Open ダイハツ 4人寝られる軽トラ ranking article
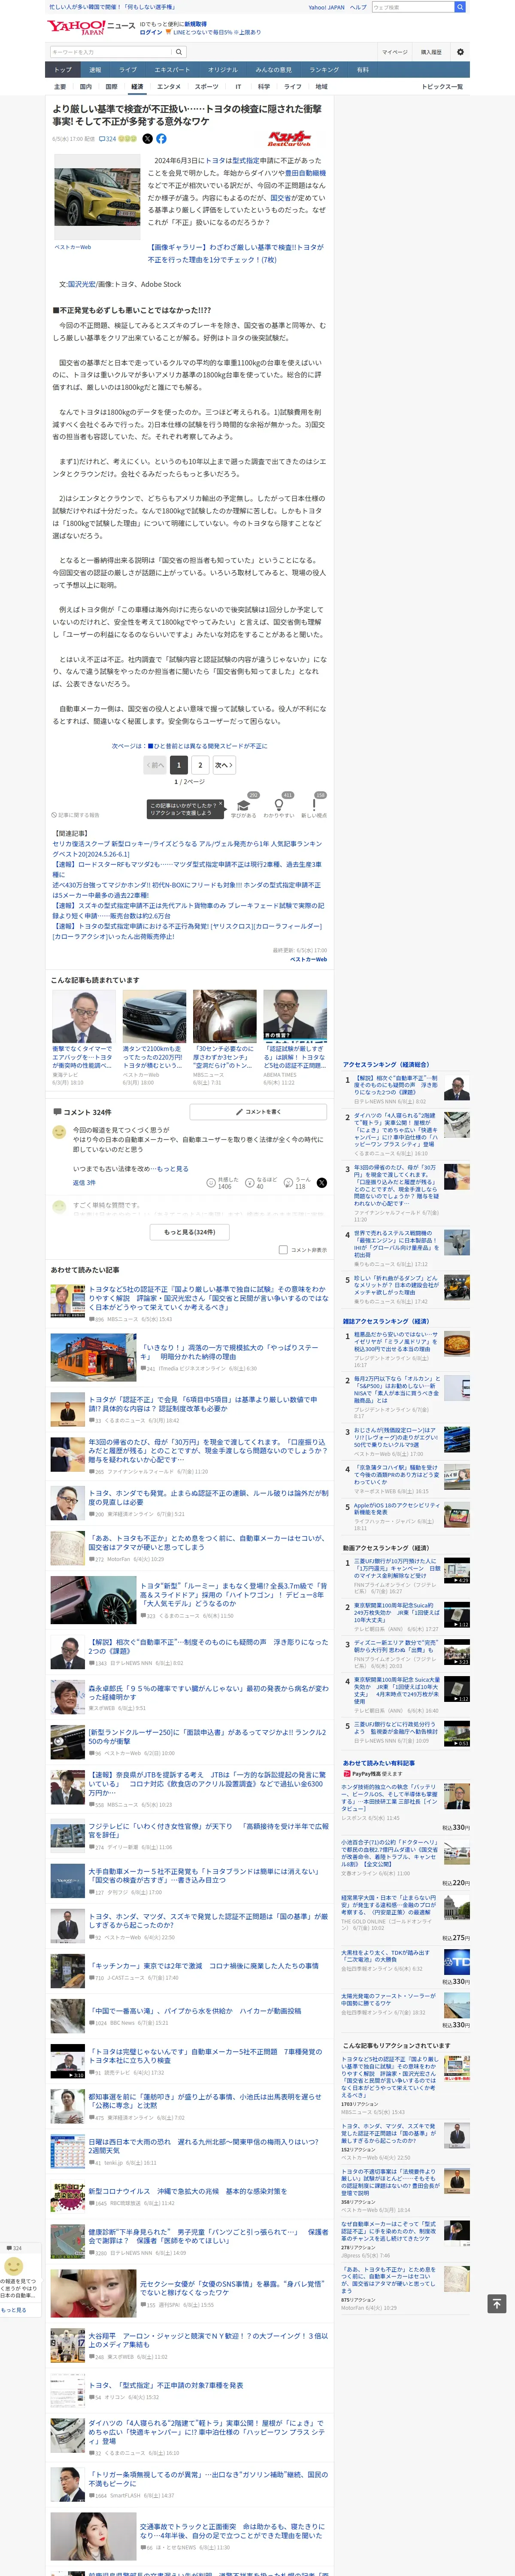515x2576 pixels. coord(396,1130)
